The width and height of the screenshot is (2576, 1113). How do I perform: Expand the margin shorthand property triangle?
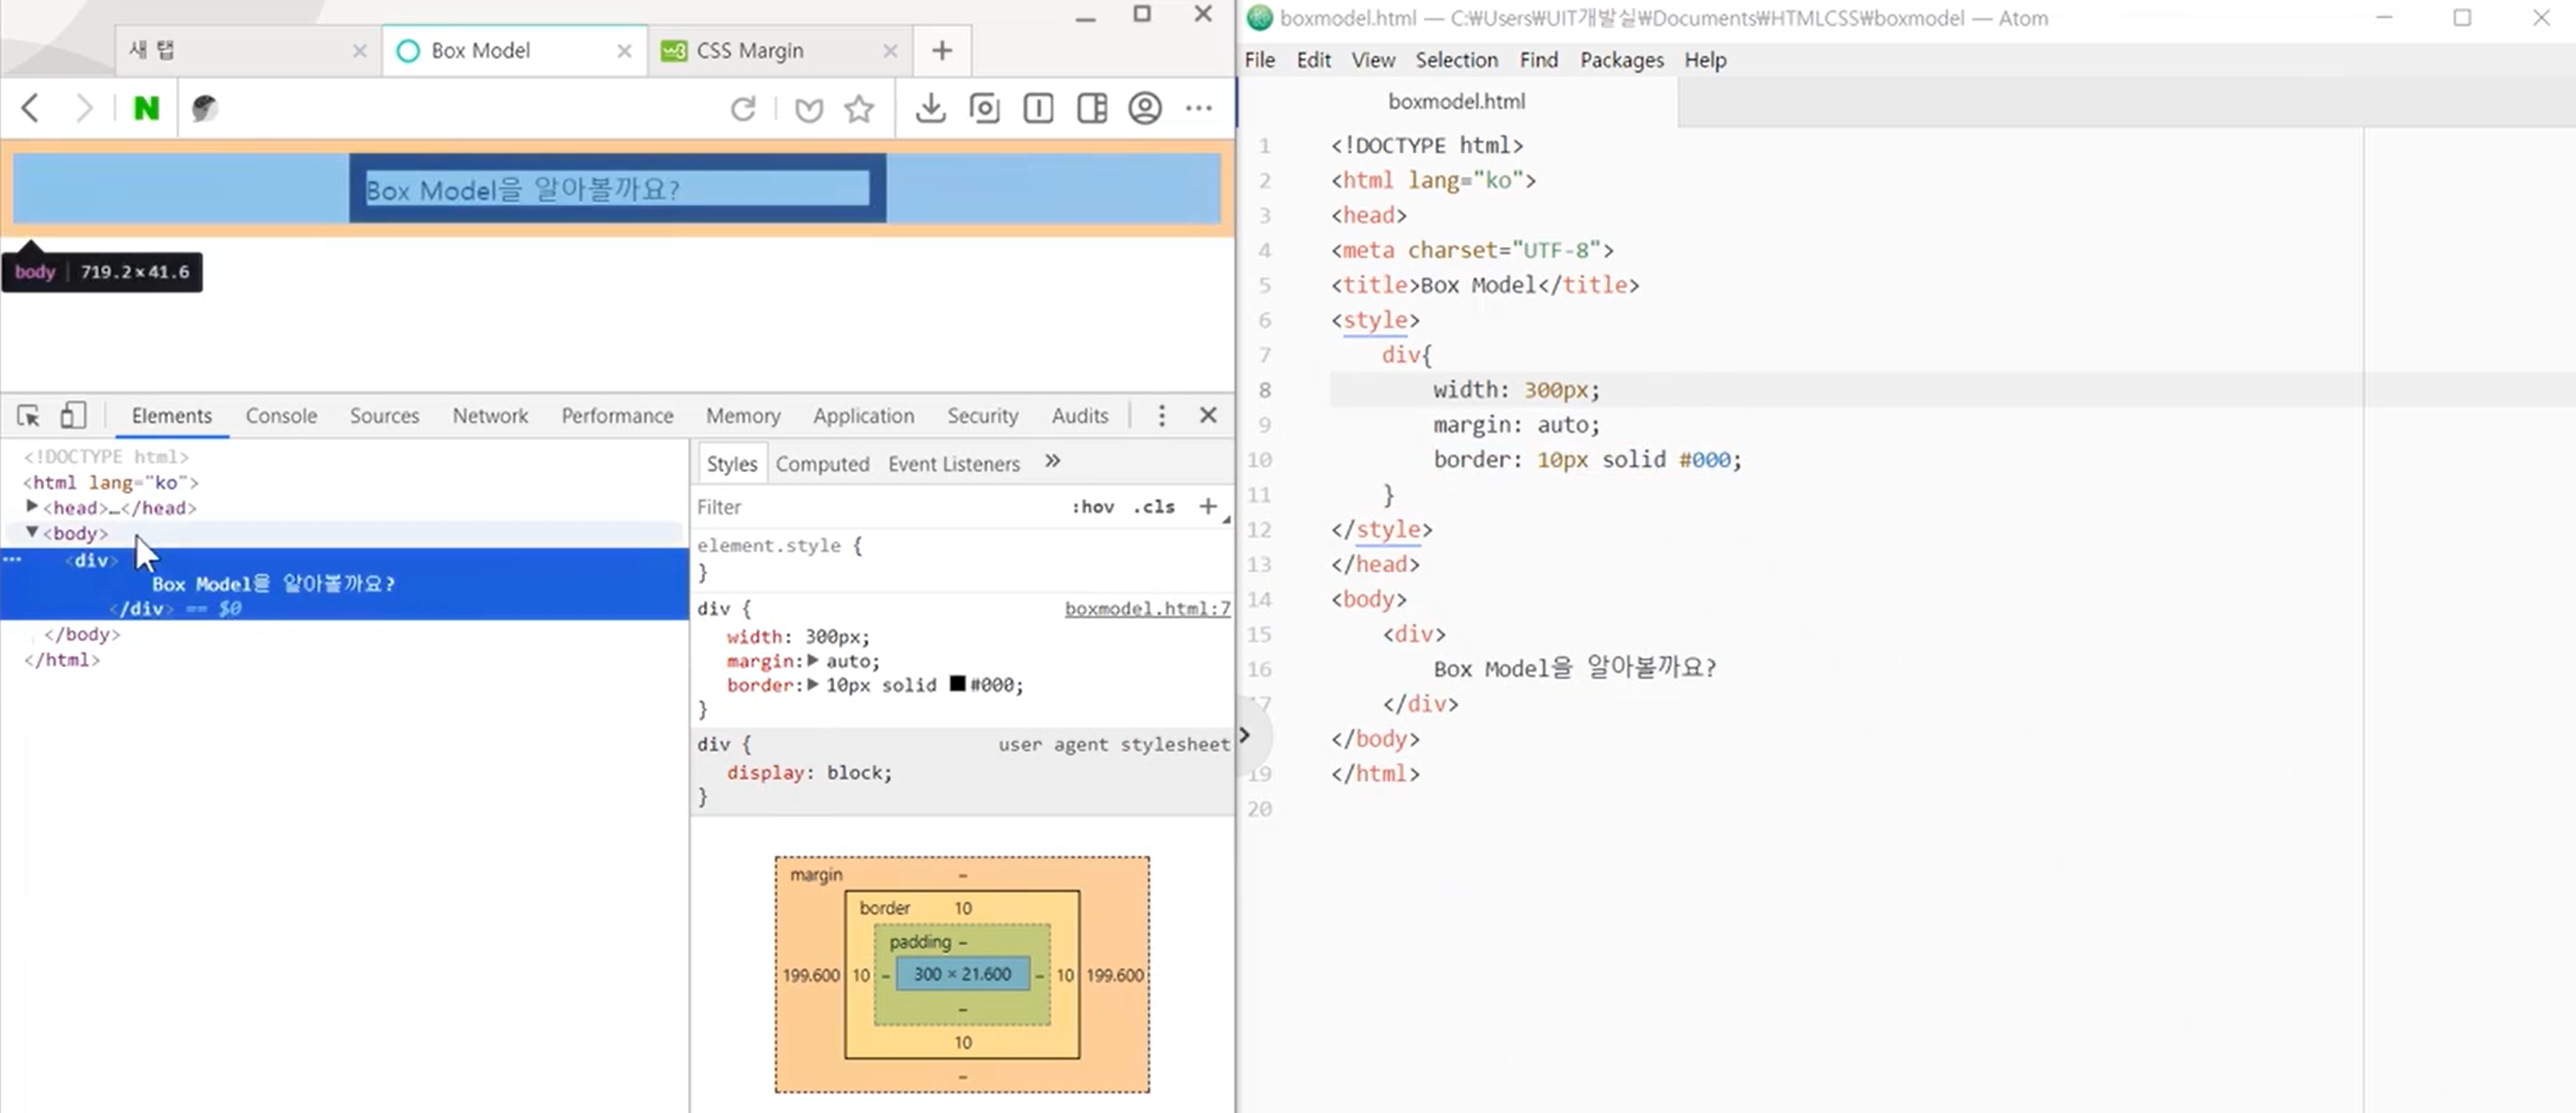click(813, 661)
